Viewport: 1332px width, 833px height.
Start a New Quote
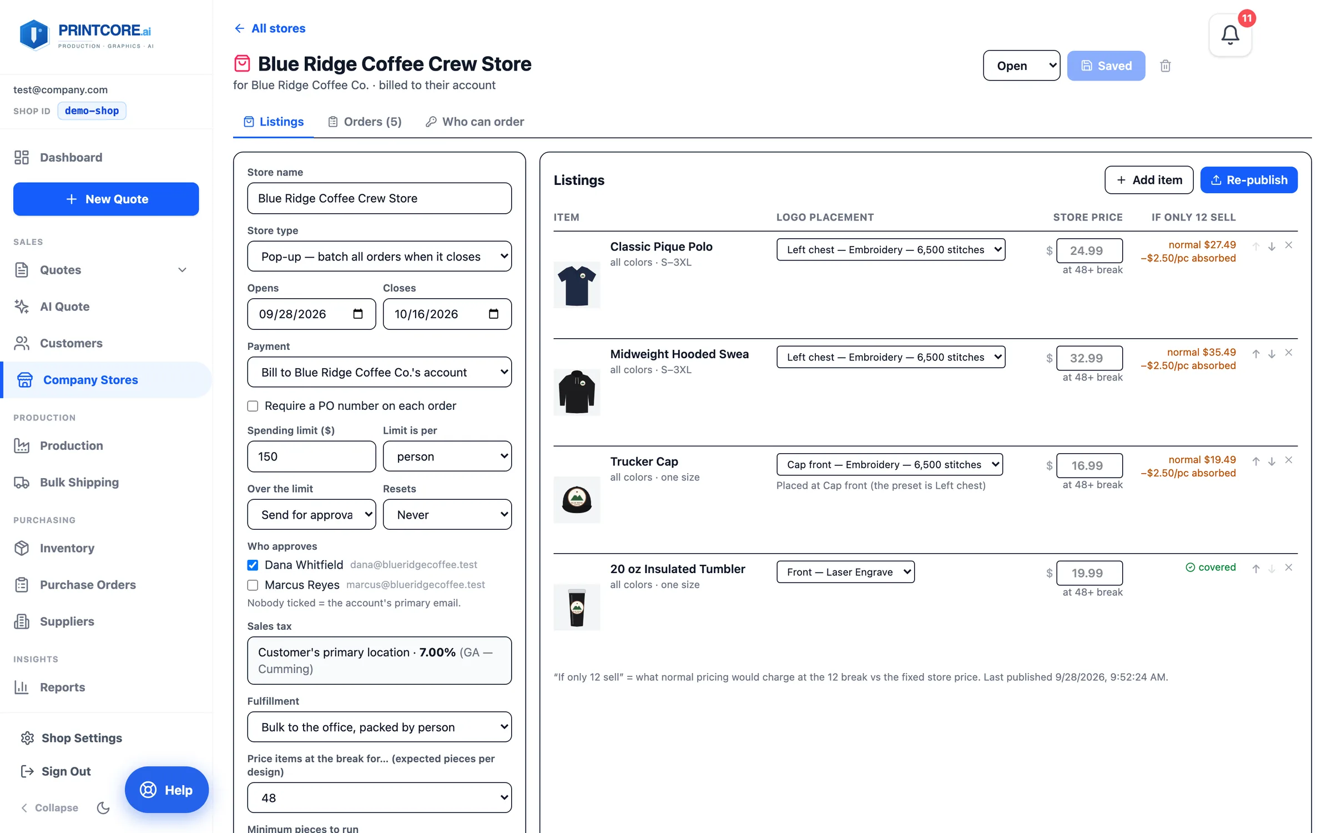tap(106, 199)
